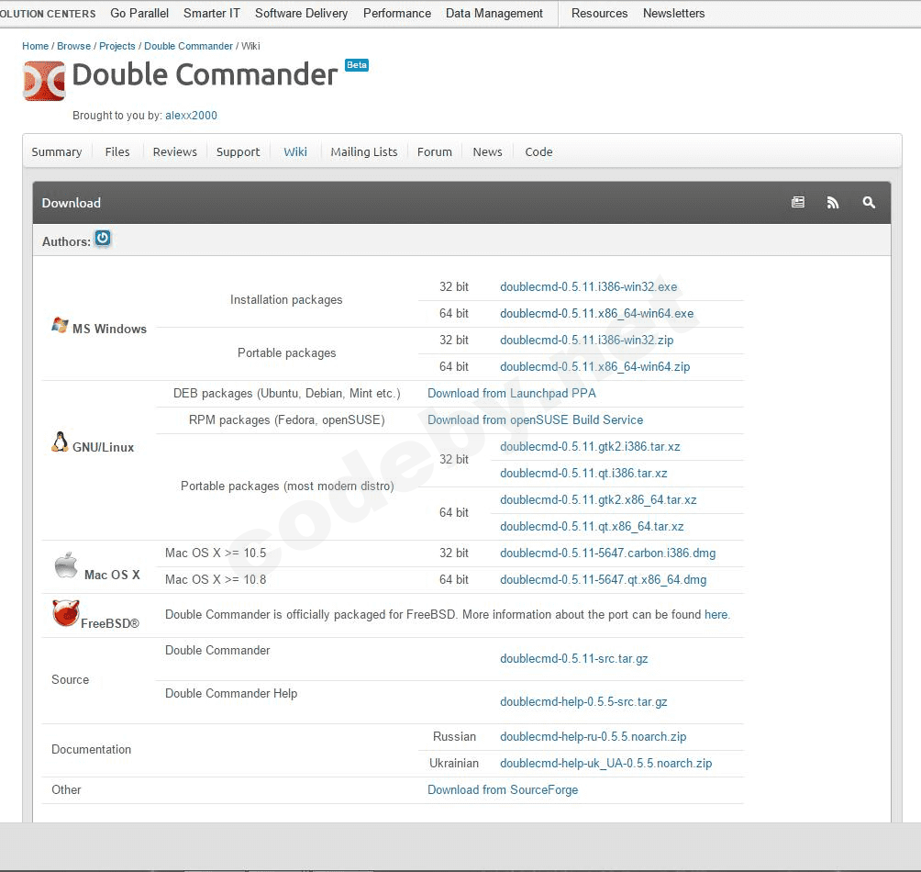Screen dimensions: 921x872
Task: Click the Browse breadcrumb link
Action: click(x=73, y=46)
